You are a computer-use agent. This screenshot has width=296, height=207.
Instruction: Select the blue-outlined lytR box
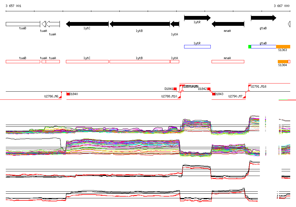197,47
